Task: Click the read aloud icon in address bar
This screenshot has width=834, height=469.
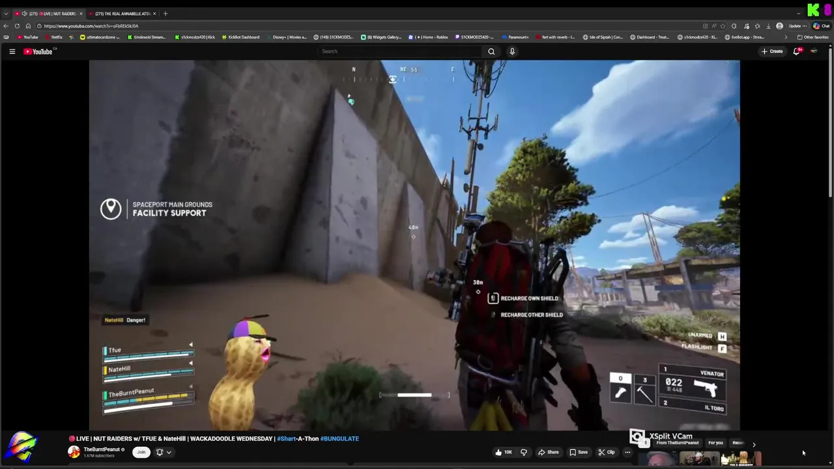Action: tap(713, 26)
